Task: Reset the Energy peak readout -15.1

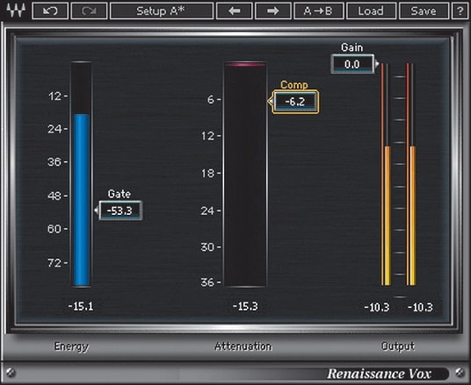Action: [x=81, y=306]
